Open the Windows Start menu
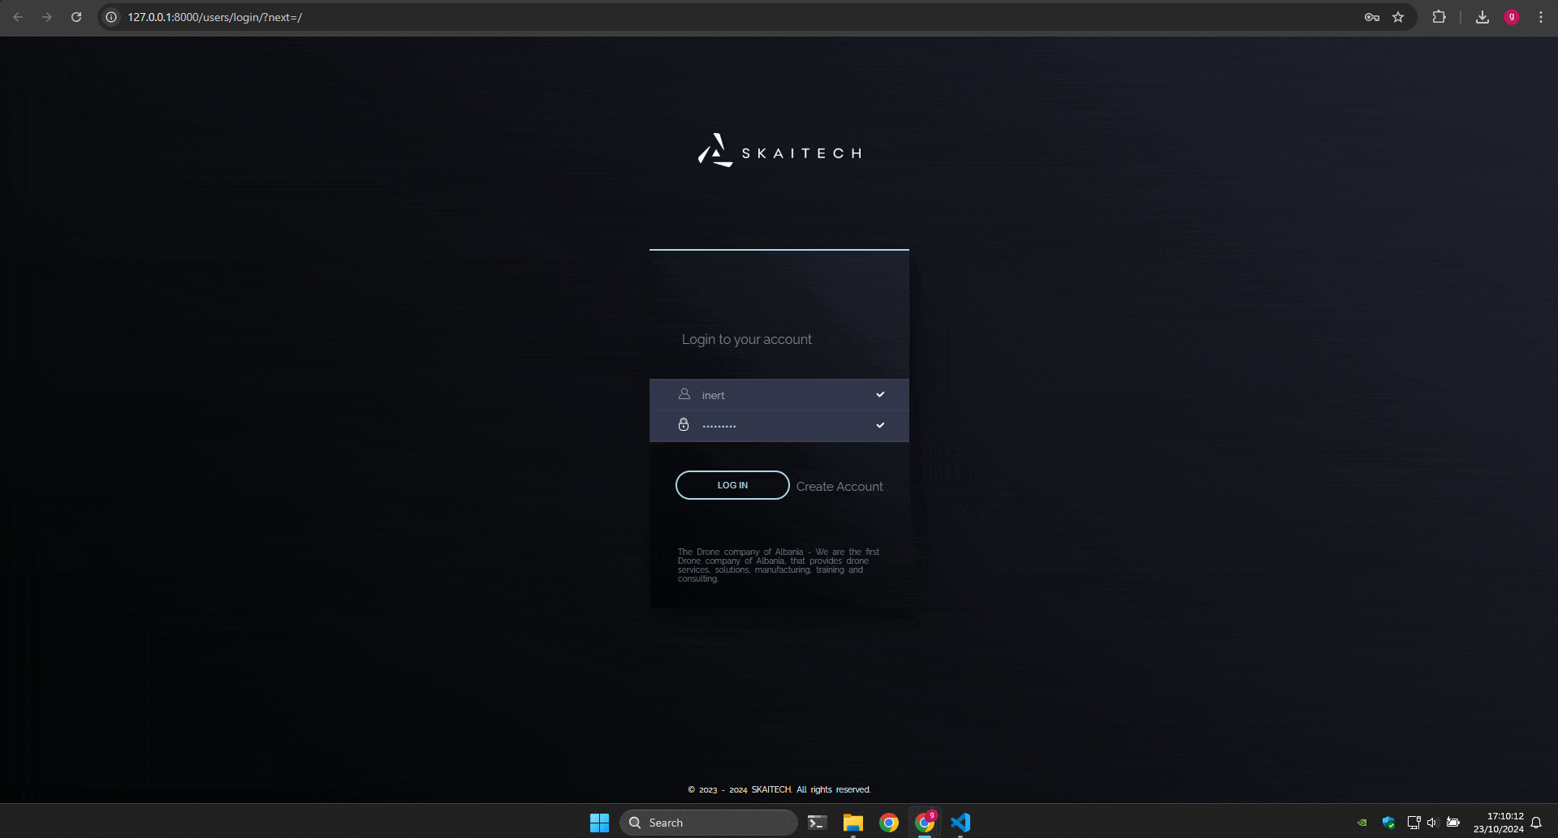 pyautogui.click(x=599, y=823)
